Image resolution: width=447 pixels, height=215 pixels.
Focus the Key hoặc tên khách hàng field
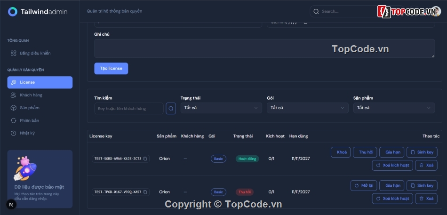129,109
